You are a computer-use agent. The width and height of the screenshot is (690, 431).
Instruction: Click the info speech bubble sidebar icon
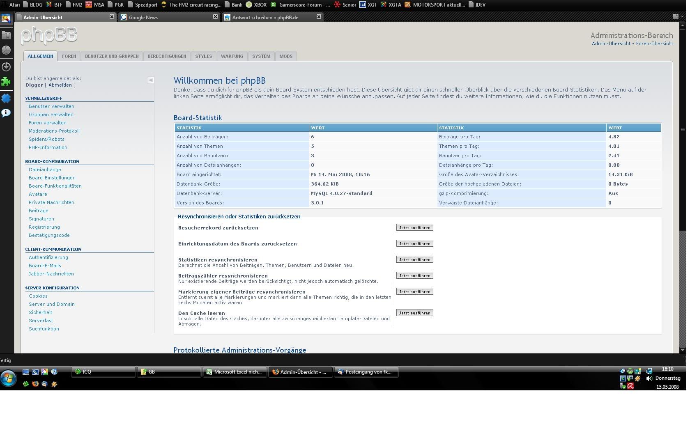coord(6,113)
